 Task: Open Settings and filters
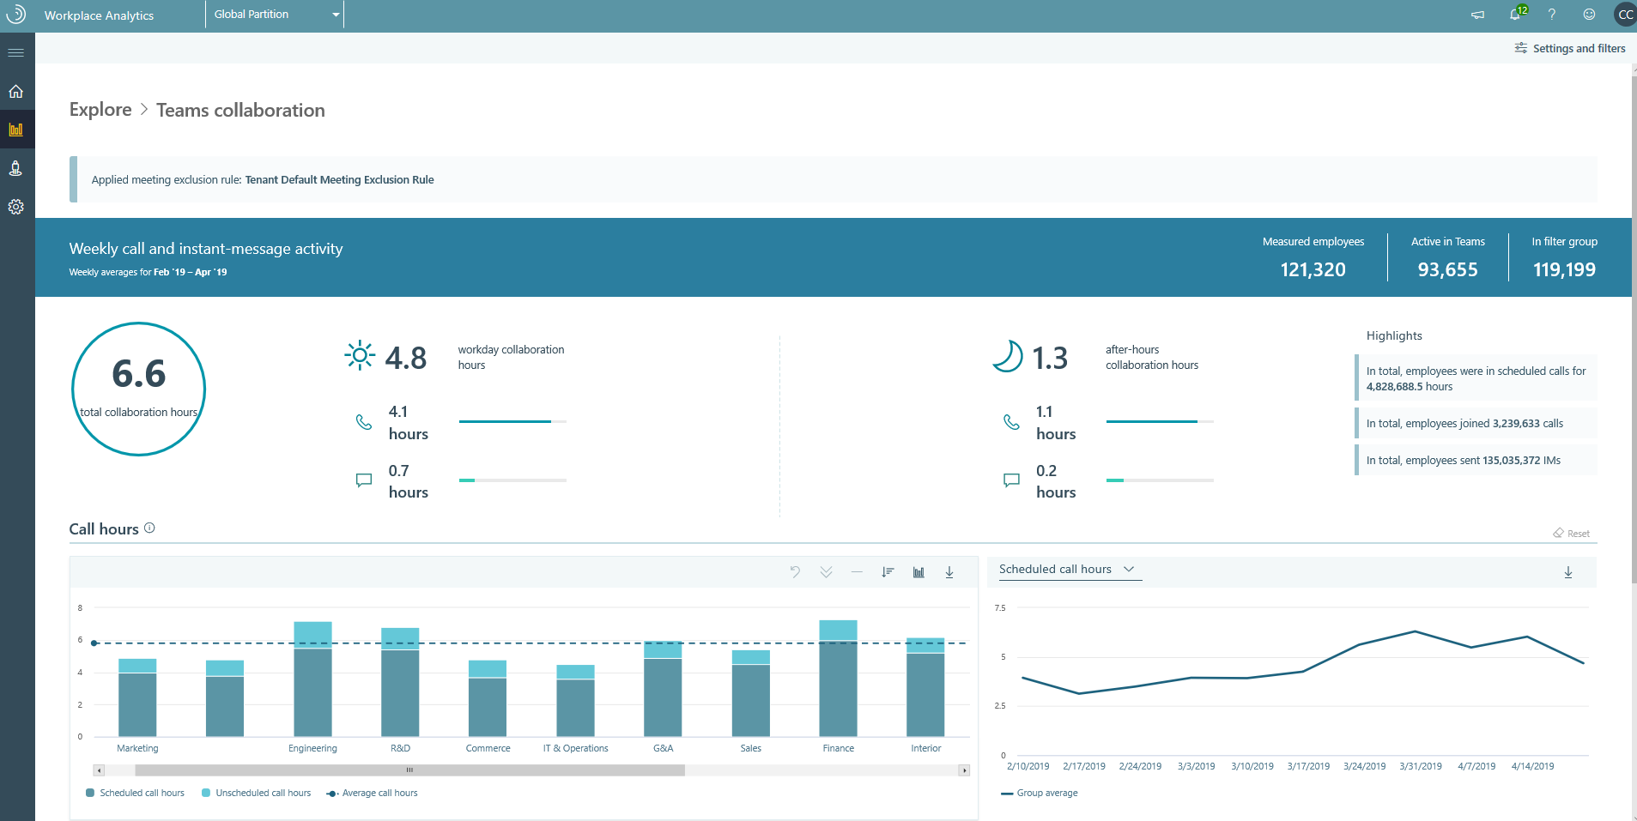click(x=1570, y=49)
